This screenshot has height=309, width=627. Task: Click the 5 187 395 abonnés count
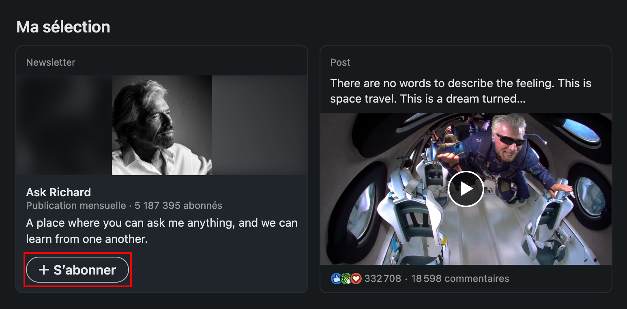[x=178, y=206]
